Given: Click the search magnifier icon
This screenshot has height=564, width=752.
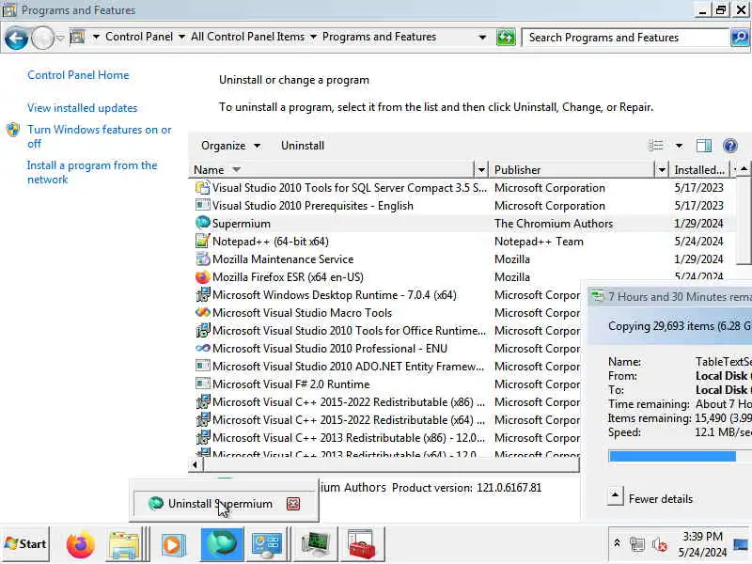Looking at the screenshot, I should [739, 38].
